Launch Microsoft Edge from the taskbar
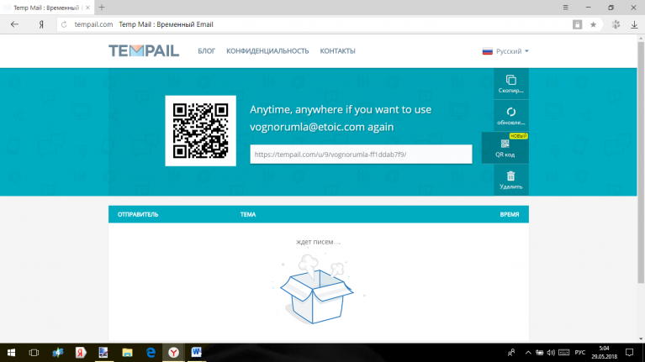The image size is (645, 362). (151, 353)
